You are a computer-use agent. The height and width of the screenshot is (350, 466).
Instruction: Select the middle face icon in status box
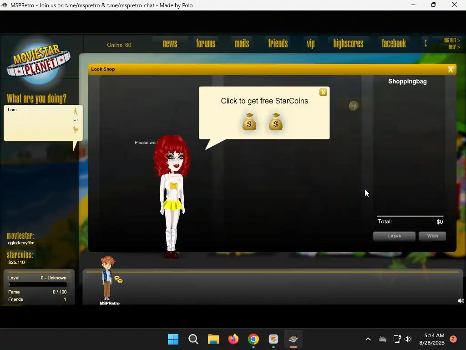[x=76, y=120]
